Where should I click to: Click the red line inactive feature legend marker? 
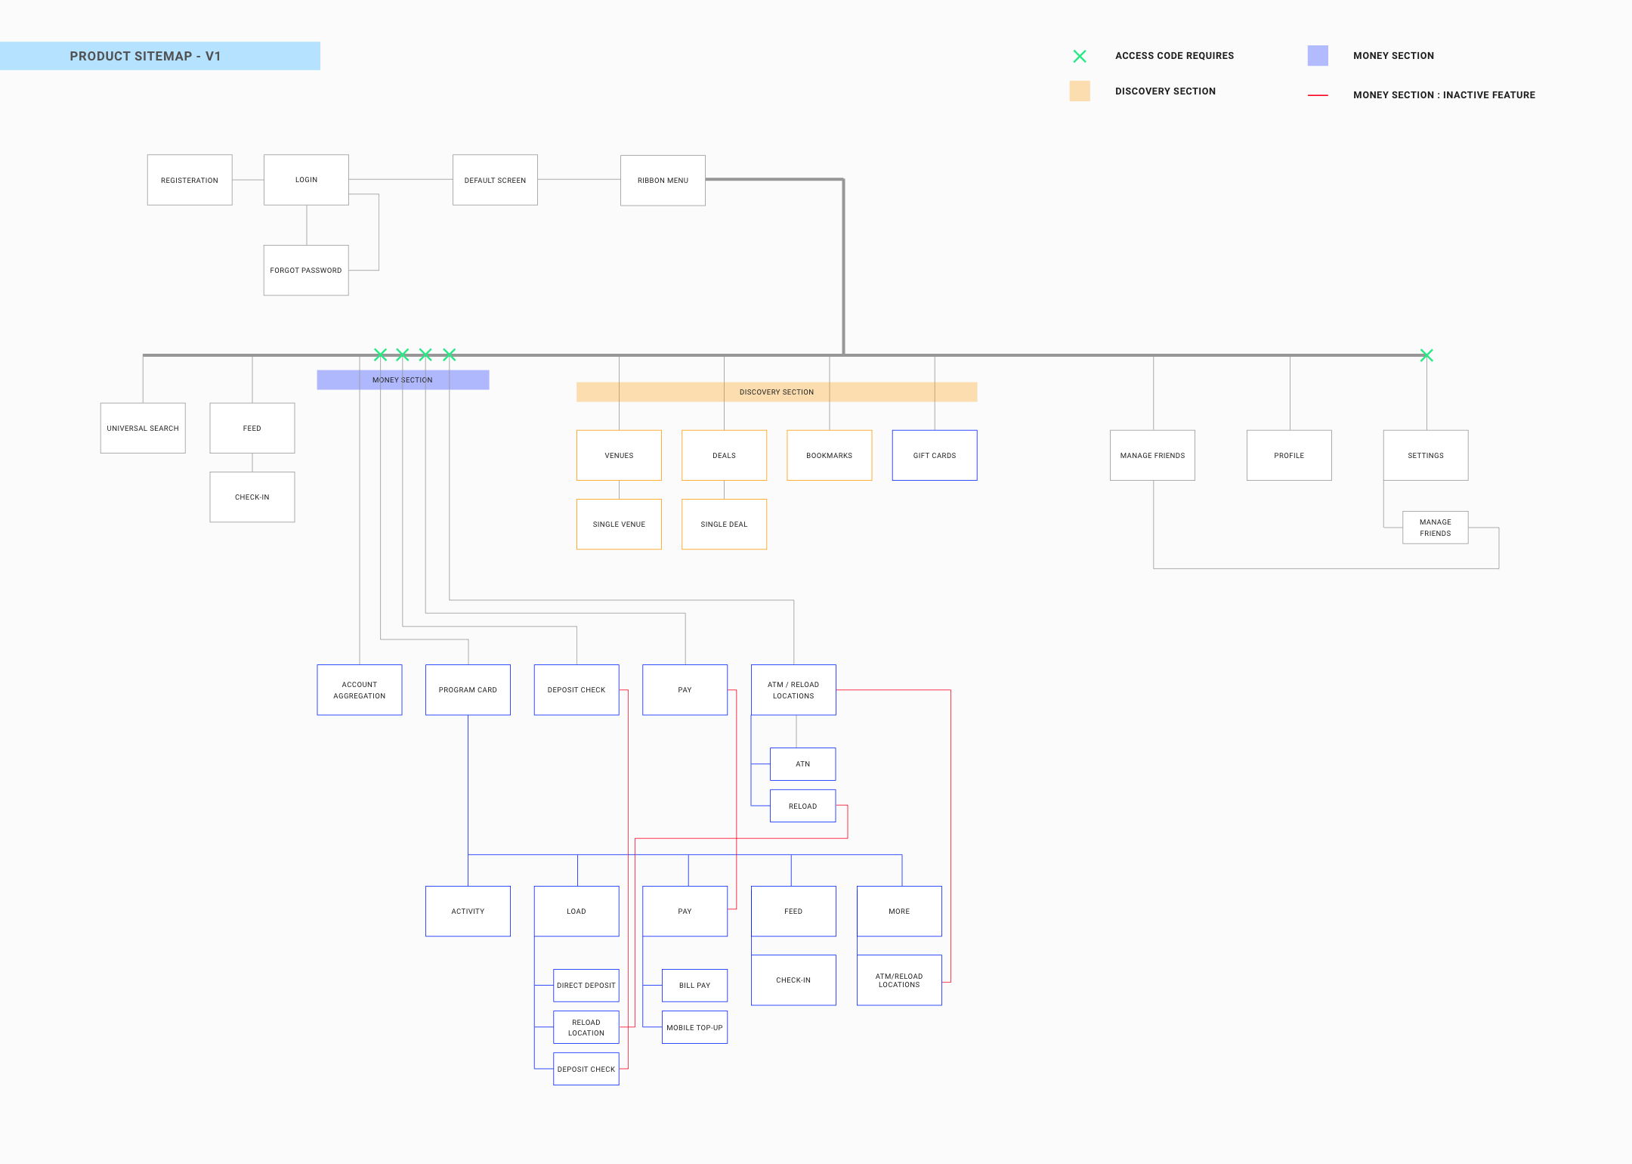point(1318,95)
